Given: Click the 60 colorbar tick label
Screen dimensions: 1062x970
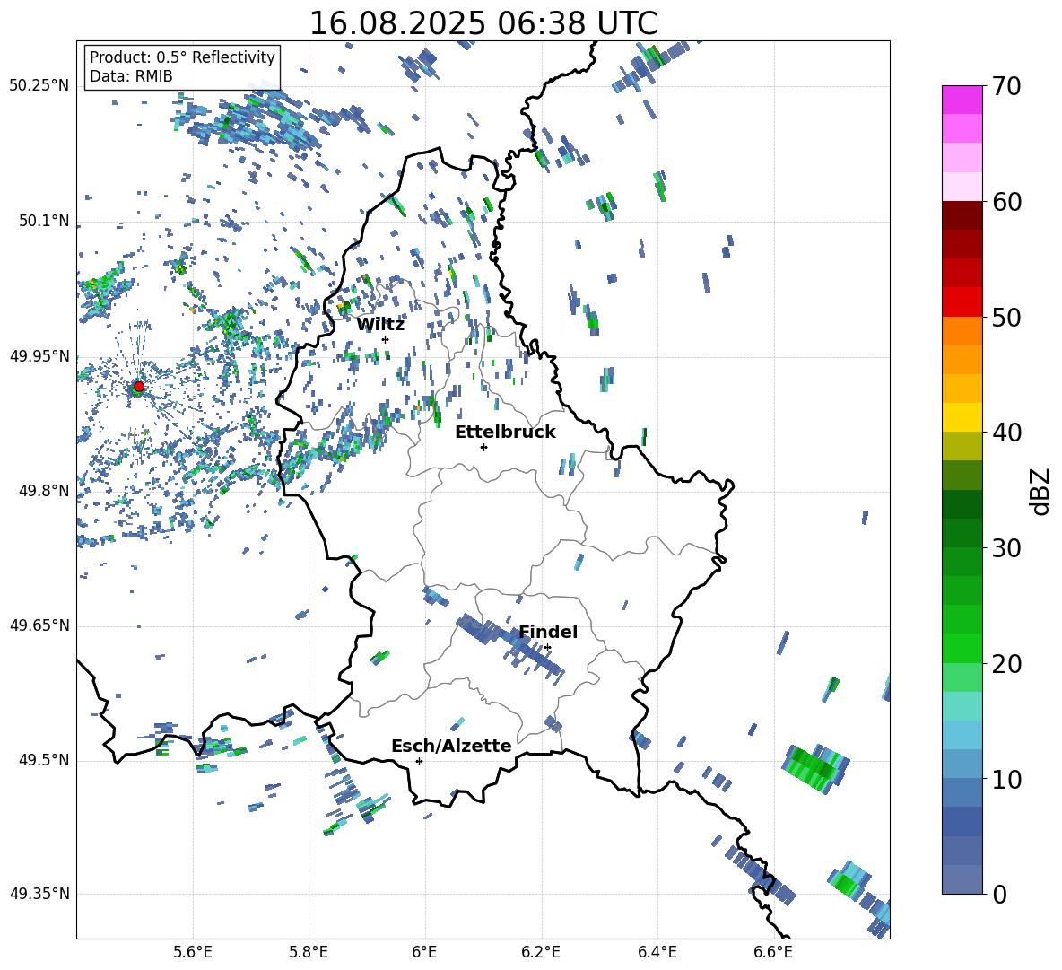Looking at the screenshot, I should 1006,202.
